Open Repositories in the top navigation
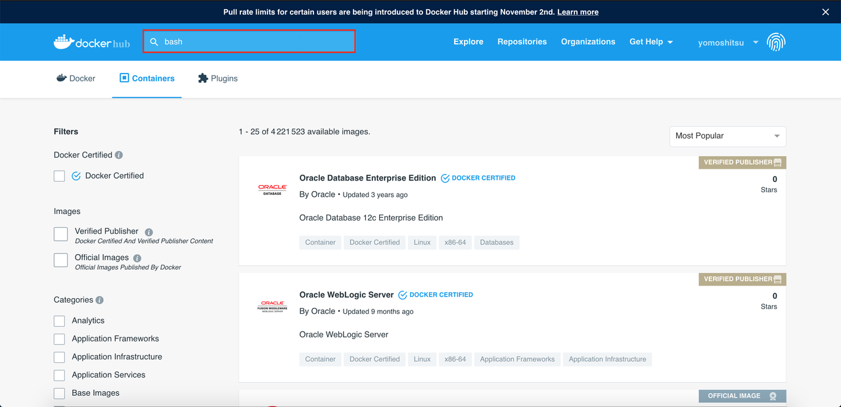This screenshot has height=407, width=841. coord(522,41)
